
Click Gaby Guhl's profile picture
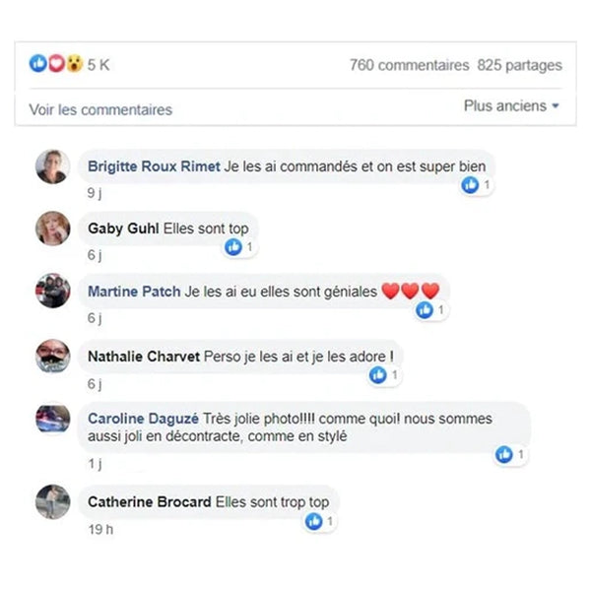point(53,229)
